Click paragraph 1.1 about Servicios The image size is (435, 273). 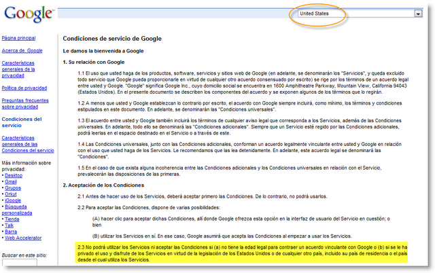coord(243,83)
